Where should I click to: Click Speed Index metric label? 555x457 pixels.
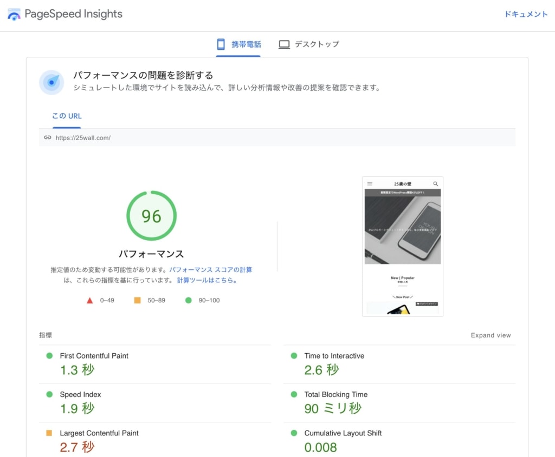coord(80,394)
